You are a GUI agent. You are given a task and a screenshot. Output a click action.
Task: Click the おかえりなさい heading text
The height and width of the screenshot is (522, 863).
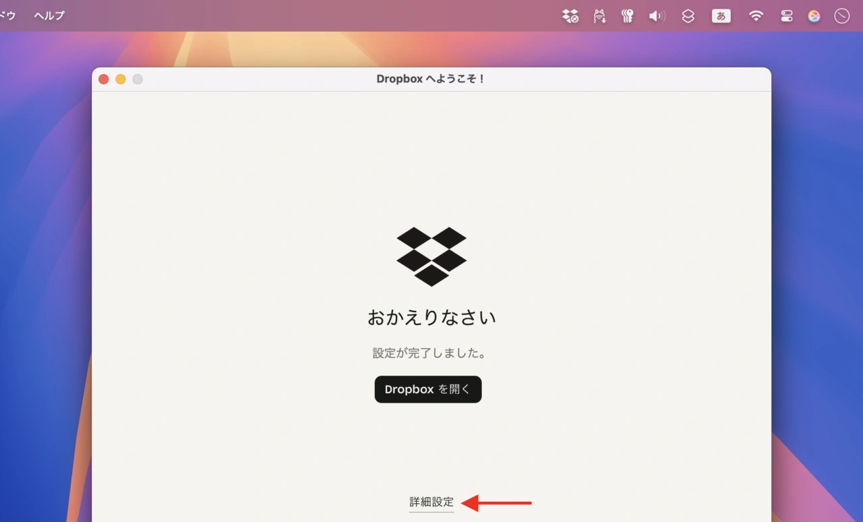[x=431, y=318]
